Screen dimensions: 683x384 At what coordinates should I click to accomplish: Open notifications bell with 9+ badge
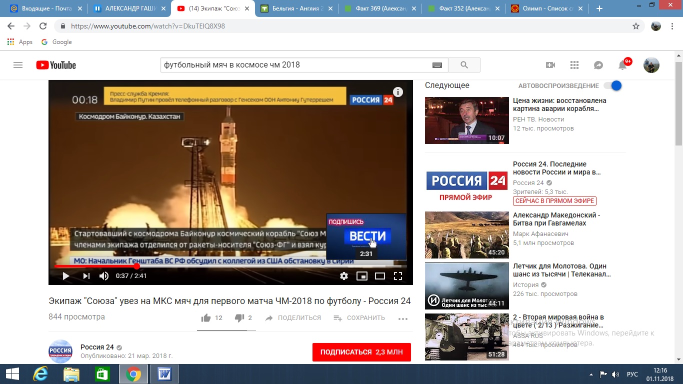623,64
